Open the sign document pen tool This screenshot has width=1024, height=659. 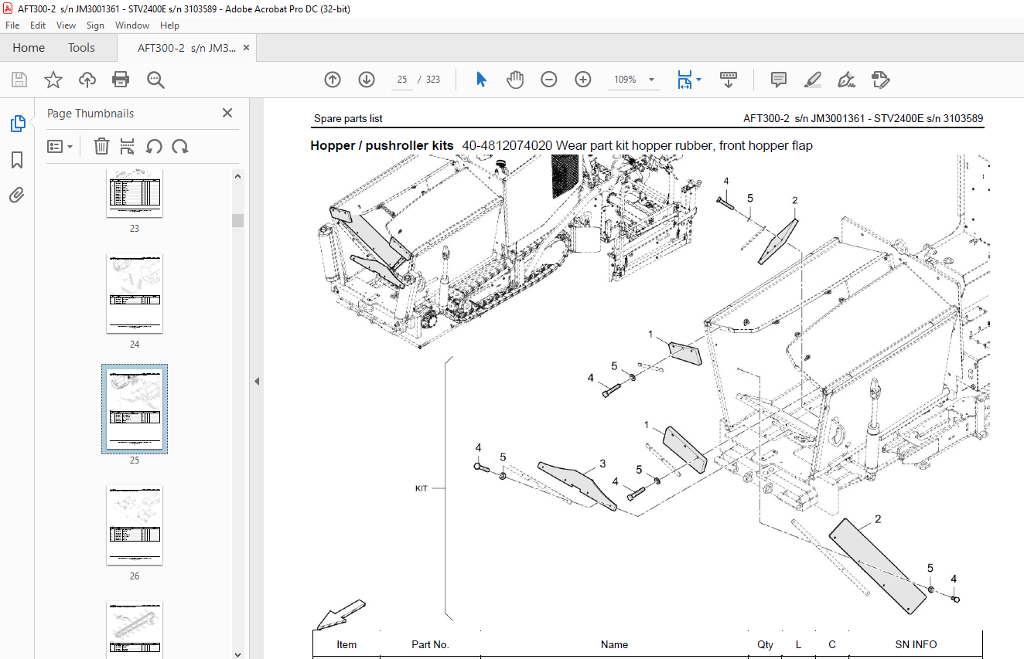[x=846, y=80]
